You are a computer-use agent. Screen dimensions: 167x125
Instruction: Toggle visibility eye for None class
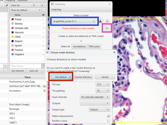[43, 15]
